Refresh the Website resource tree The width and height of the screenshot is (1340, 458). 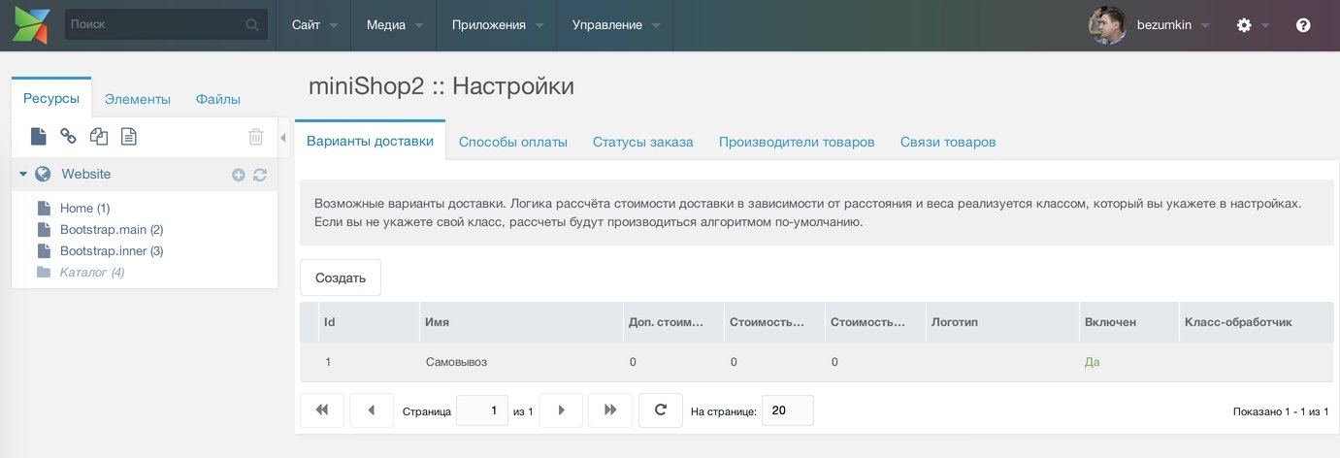[260, 175]
